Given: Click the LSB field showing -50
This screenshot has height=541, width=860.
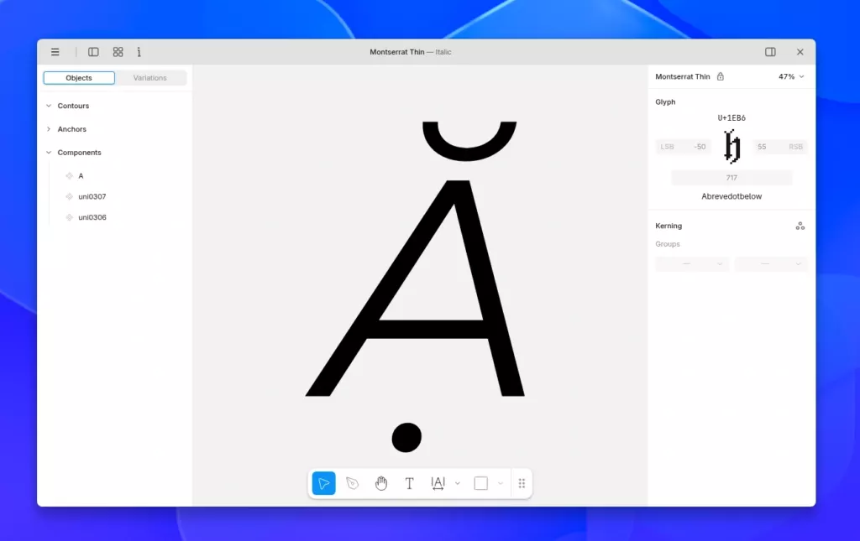Looking at the screenshot, I should [683, 147].
